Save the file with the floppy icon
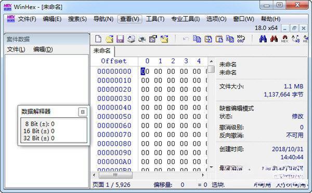The width and height of the screenshot is (312, 193). point(120,39)
